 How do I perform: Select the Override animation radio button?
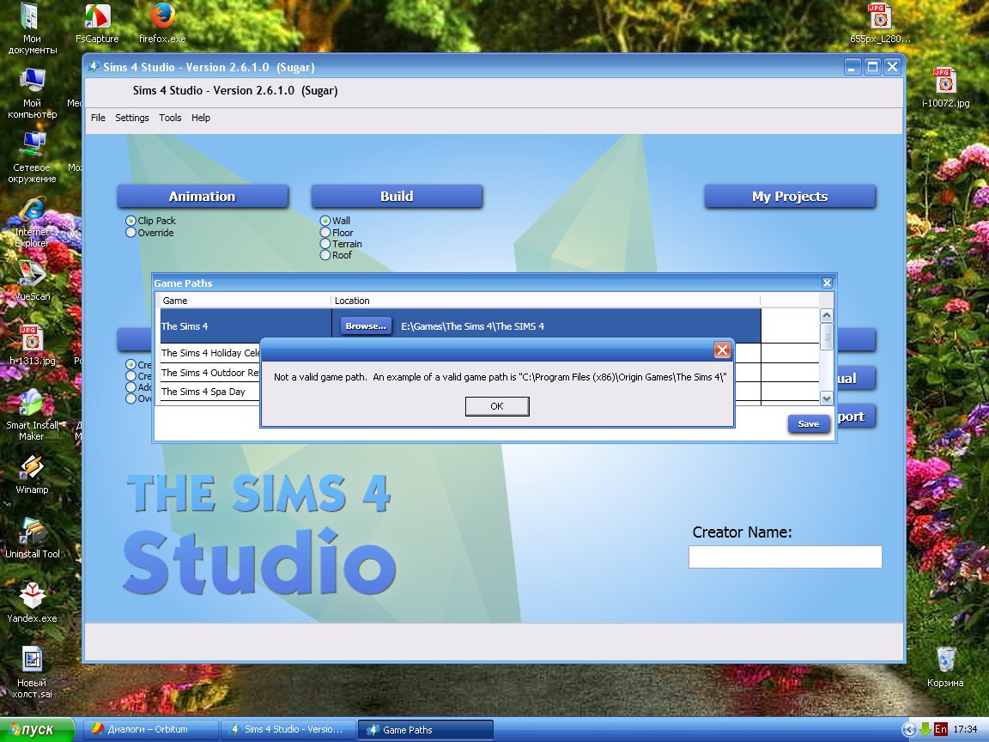[130, 232]
